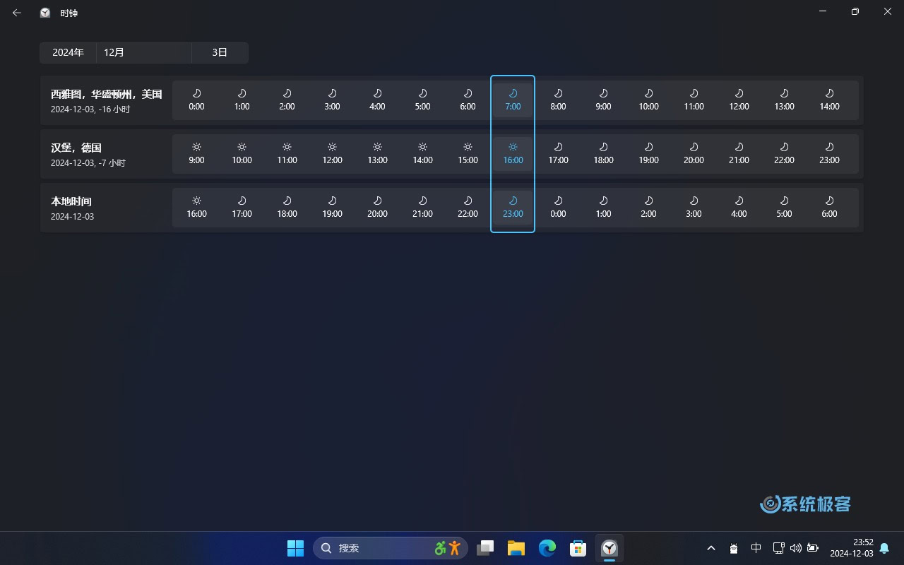Image resolution: width=904 pixels, height=565 pixels.
Task: Open network settings from system tray
Action: click(779, 548)
